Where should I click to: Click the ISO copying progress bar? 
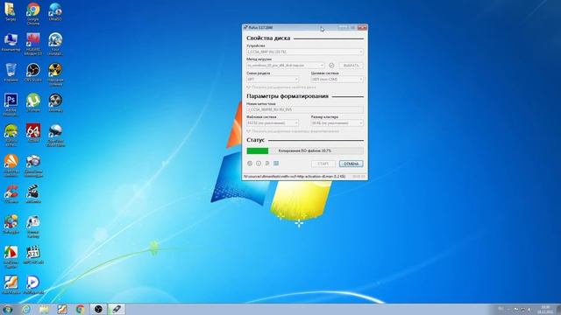[x=305, y=151]
